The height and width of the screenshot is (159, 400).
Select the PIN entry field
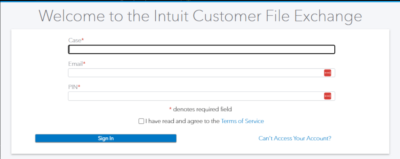[x=195, y=96]
